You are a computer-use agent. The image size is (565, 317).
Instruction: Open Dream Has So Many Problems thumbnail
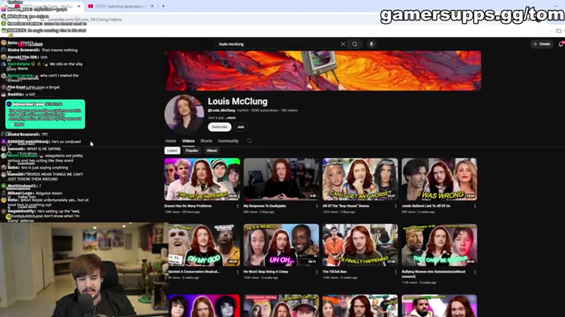202,179
